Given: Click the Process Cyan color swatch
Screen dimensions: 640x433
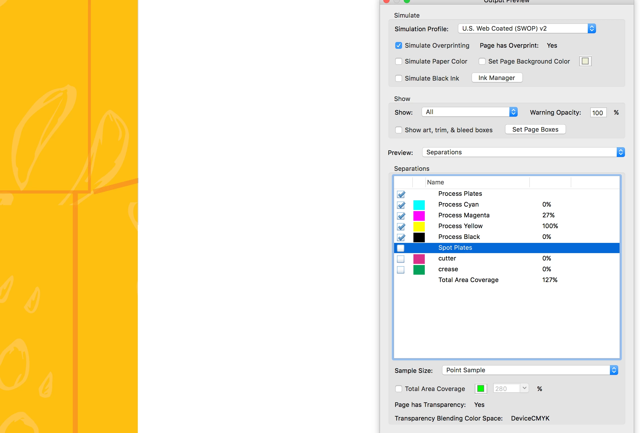Looking at the screenshot, I should tap(419, 205).
